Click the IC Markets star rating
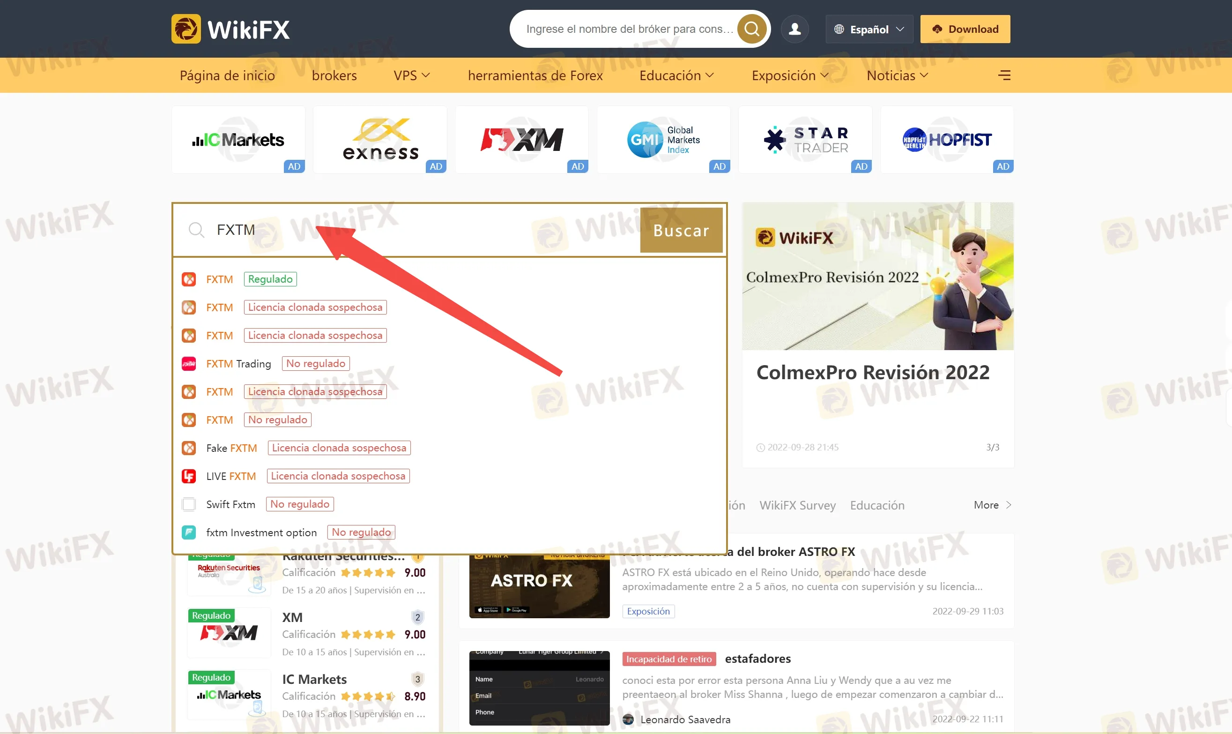Screen dimensions: 1232x734 point(368,697)
